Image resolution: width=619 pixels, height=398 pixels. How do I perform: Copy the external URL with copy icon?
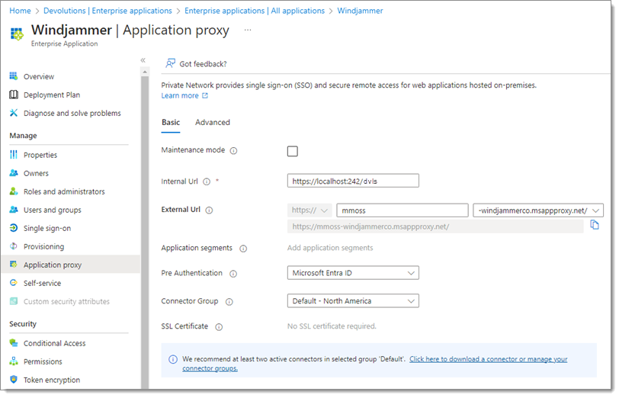point(595,225)
